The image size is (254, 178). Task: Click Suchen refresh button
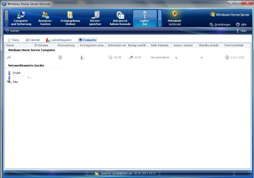(x=12, y=31)
